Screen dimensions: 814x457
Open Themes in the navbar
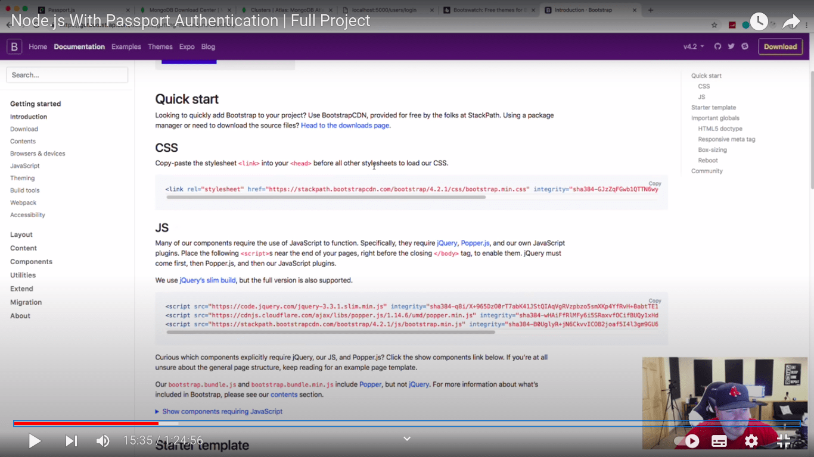point(160,46)
